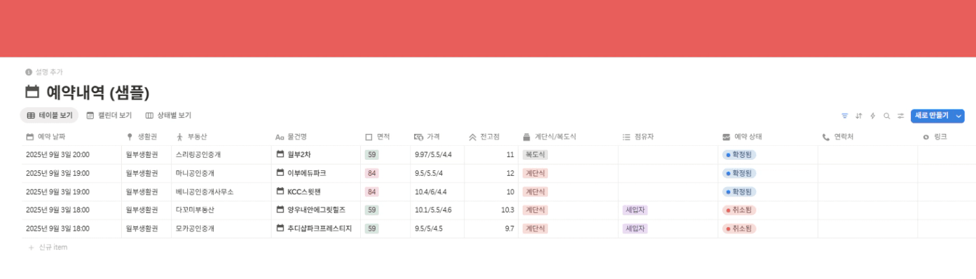Click the sort arrows icon

pos(858,116)
